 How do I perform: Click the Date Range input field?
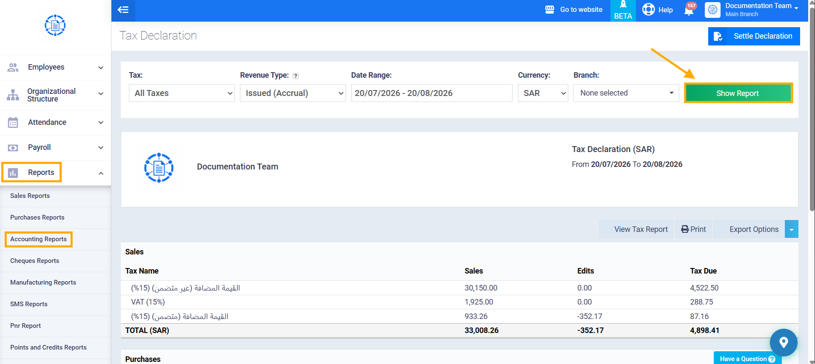pos(432,93)
